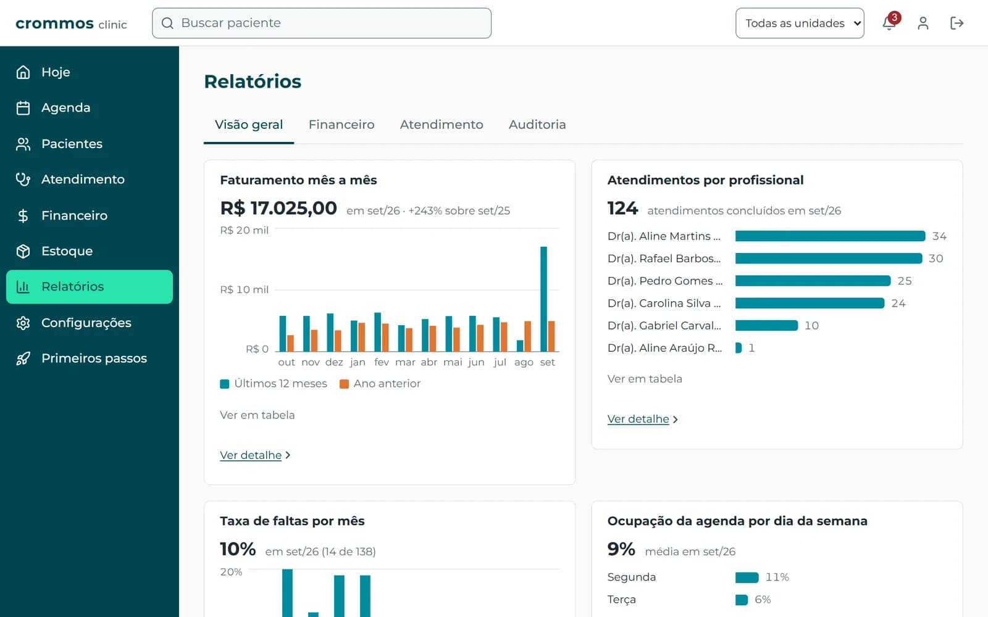Click the Hoje home icon

tap(23, 72)
